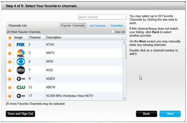This screenshot has height=123, width=187.
Task: Click the FOX channel logo
Action: (21, 45)
